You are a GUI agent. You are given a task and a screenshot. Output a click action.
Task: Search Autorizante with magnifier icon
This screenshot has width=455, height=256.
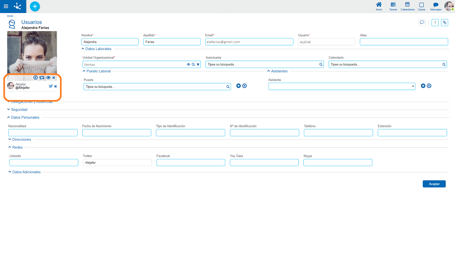321,64
